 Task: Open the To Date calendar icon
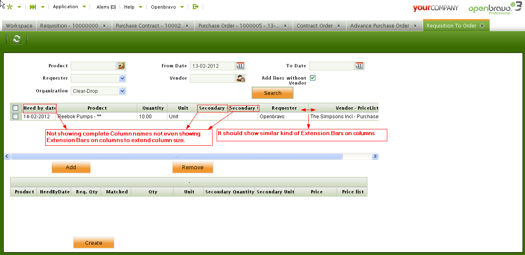pyautogui.click(x=359, y=66)
